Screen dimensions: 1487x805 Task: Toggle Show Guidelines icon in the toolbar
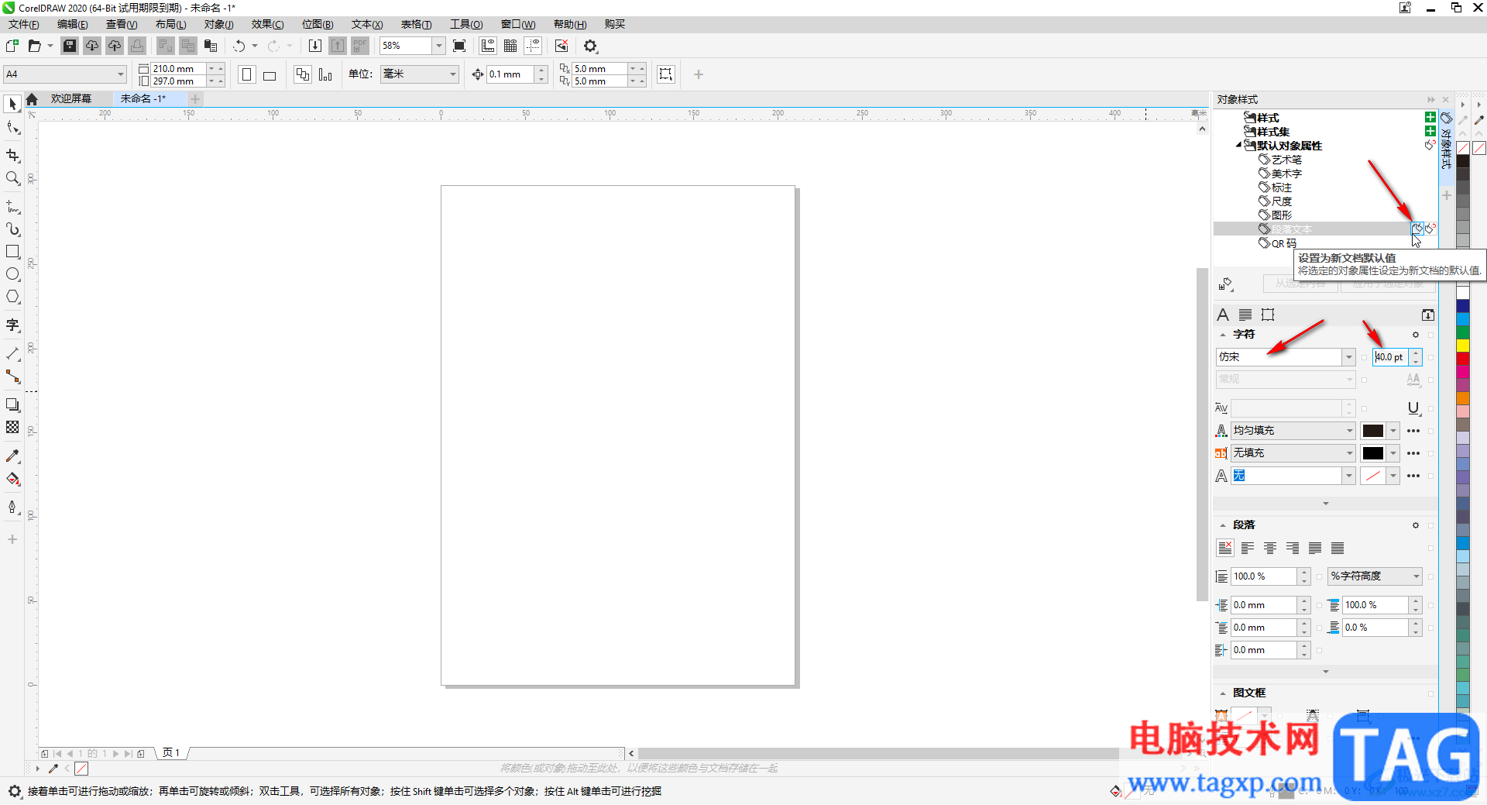[533, 46]
